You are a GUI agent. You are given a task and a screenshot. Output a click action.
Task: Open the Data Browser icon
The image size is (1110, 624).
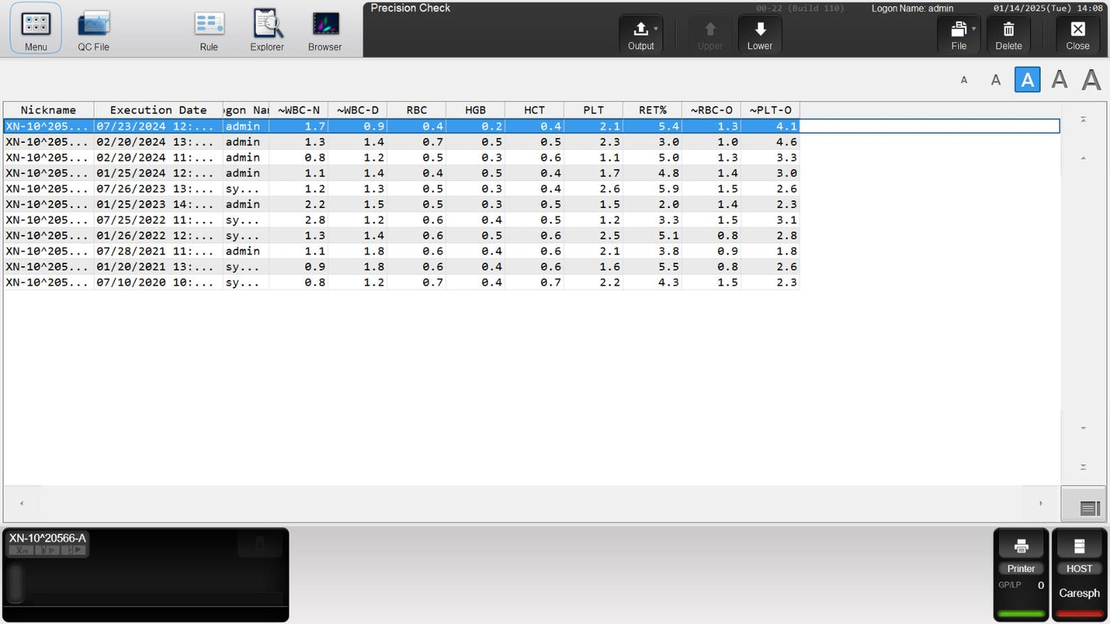click(x=325, y=28)
